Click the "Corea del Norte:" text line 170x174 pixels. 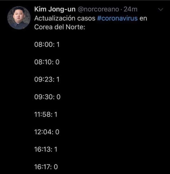(59, 28)
